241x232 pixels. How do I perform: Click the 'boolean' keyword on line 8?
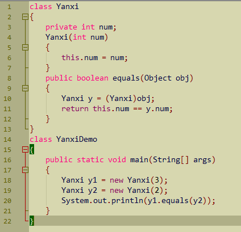tap(93, 78)
